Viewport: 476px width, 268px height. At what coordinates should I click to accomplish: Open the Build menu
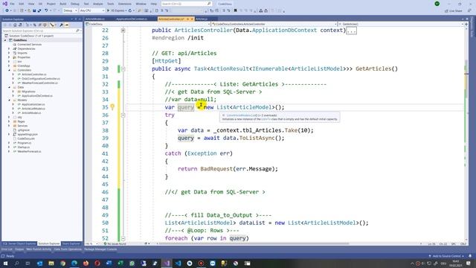[62, 4]
